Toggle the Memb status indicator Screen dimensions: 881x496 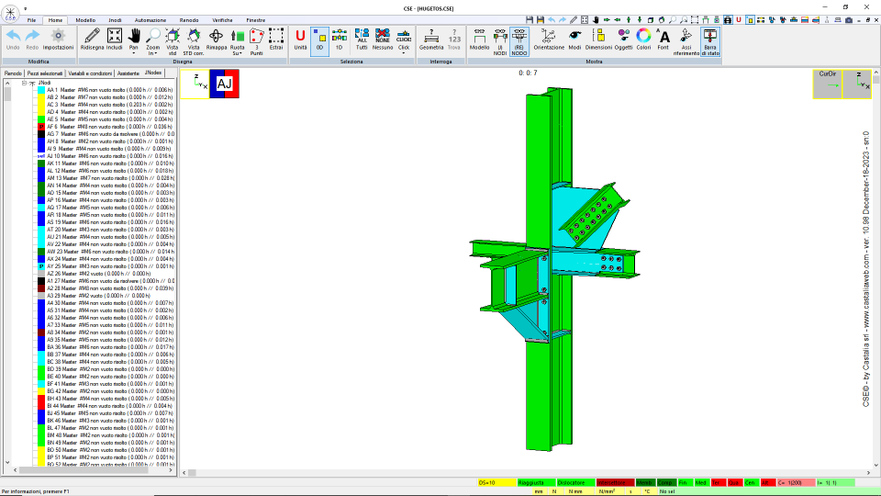[645, 482]
